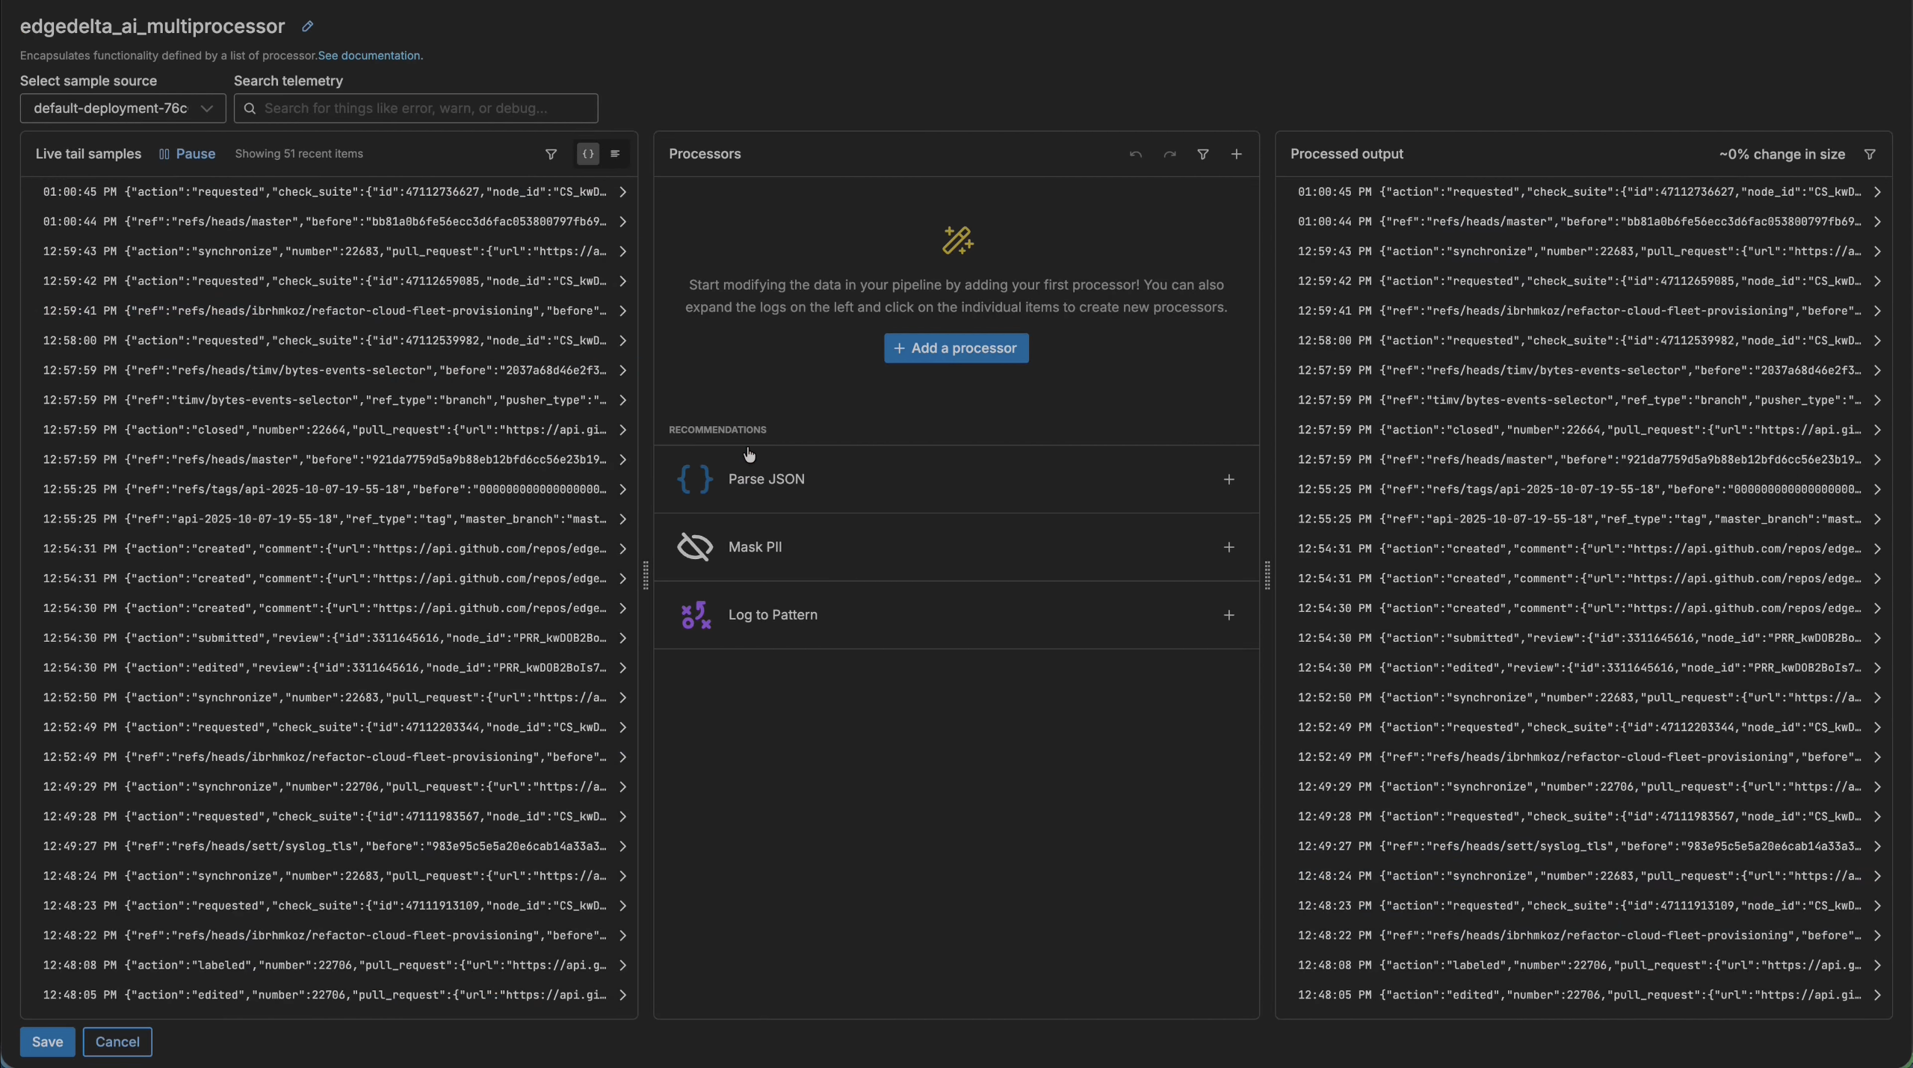This screenshot has width=1913, height=1068.
Task: Open the Select sample source dropdown
Action: [123, 108]
